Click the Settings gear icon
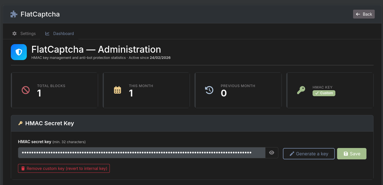The width and height of the screenshot is (383, 185). click(15, 34)
